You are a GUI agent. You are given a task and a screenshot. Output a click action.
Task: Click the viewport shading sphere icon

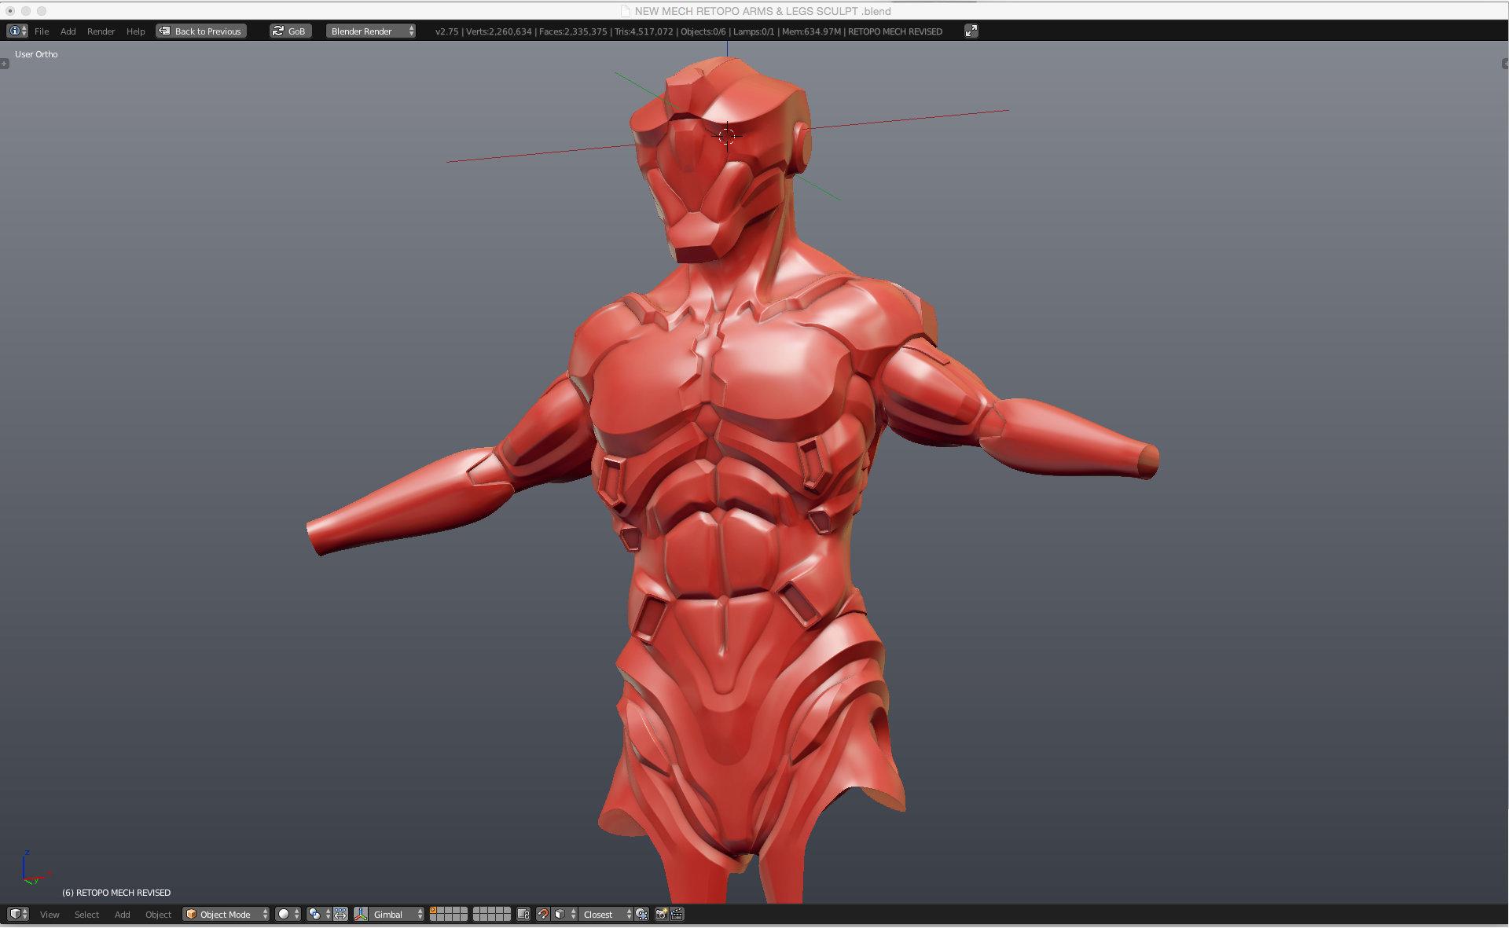[282, 914]
